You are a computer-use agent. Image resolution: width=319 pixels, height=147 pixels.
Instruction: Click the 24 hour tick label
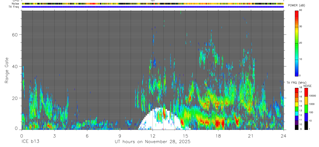coord(283,136)
